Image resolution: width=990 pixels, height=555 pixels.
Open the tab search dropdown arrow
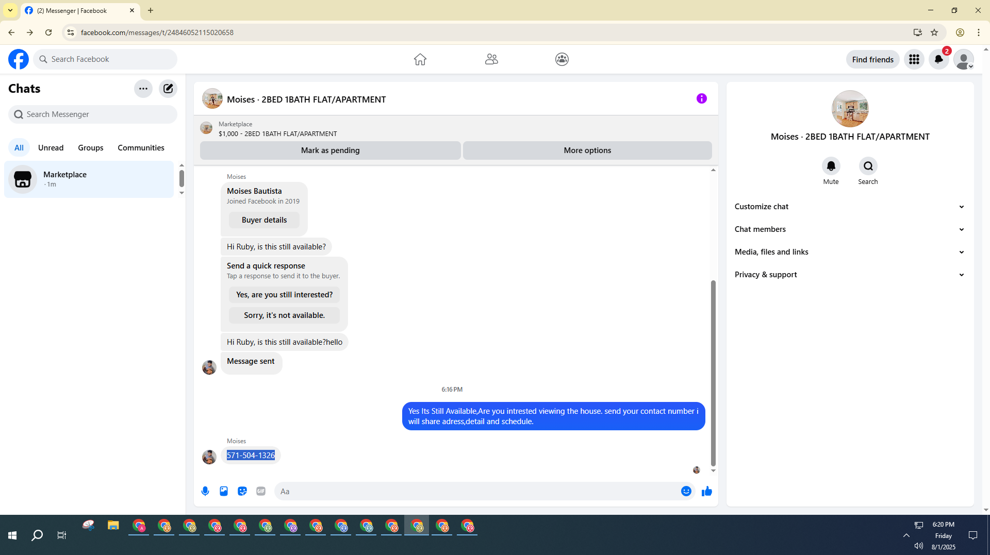(x=10, y=10)
